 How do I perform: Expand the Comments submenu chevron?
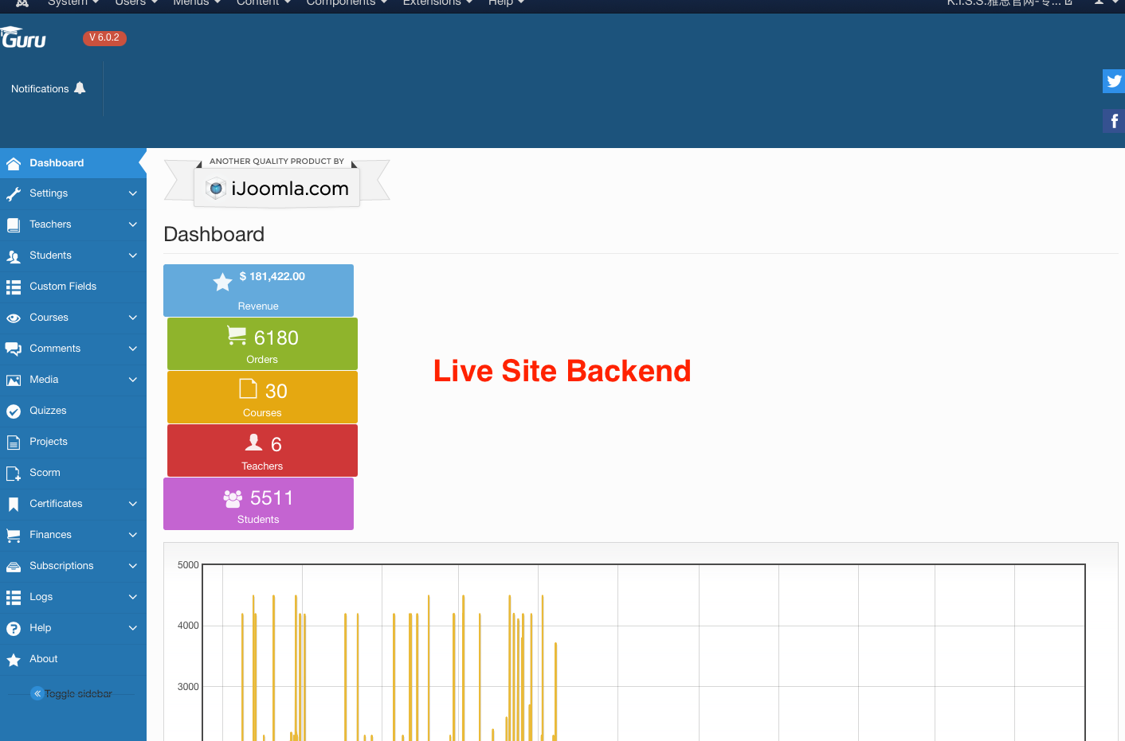click(133, 349)
